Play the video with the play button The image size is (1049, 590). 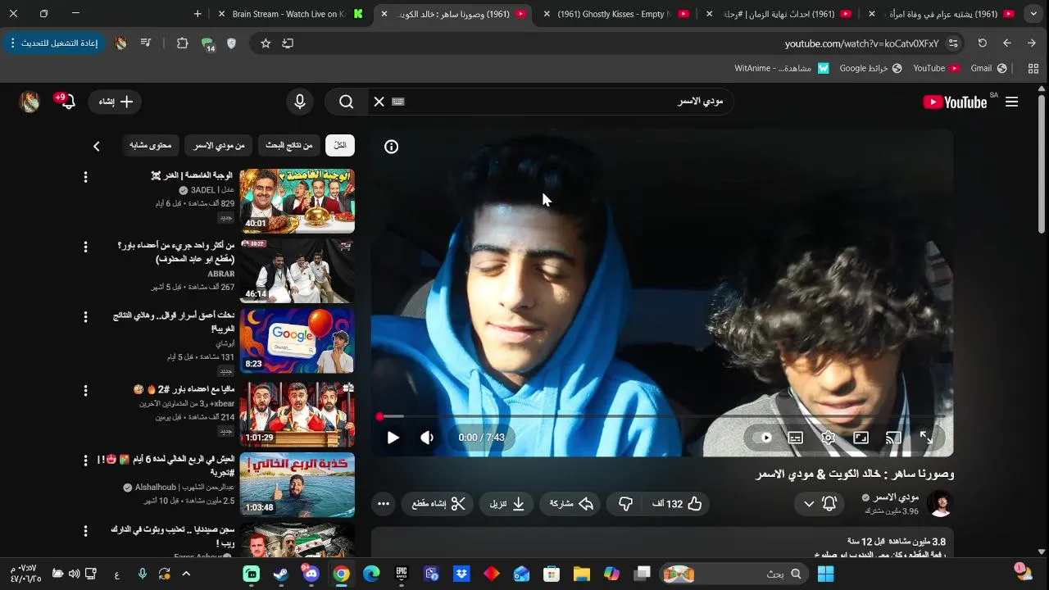pos(393,438)
